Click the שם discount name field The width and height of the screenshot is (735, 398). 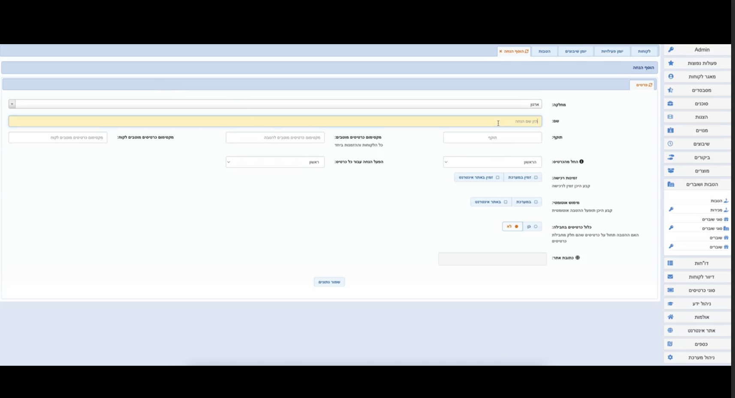275,121
